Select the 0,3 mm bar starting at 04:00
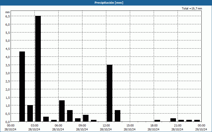Screen dimensions: 212x132 [x=46, y=119]
